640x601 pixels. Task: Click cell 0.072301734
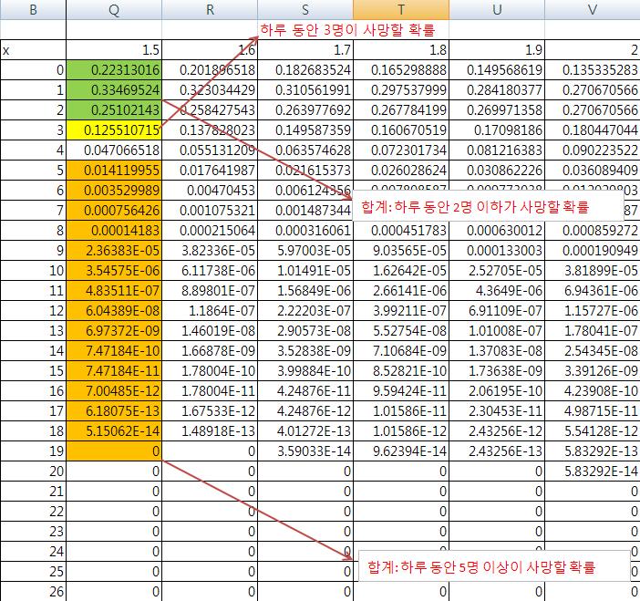pyautogui.click(x=401, y=150)
